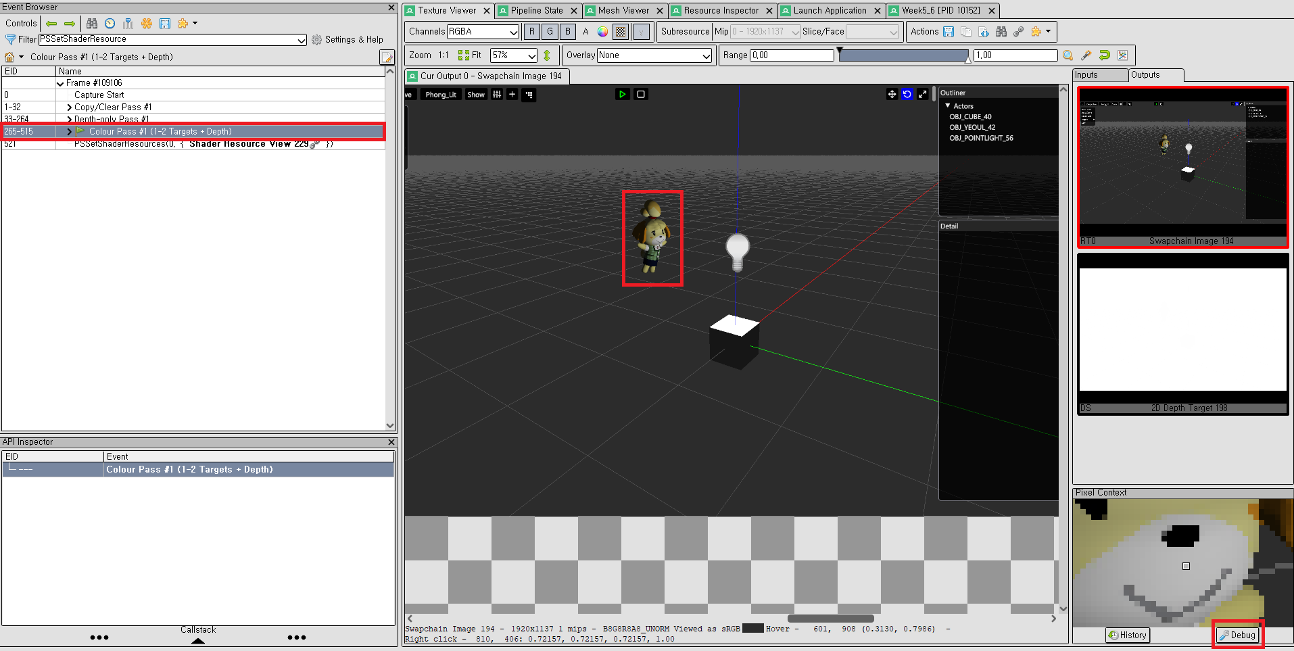Switch to the Inputs thumbnails tab
The height and width of the screenshot is (651, 1294).
1100,75
